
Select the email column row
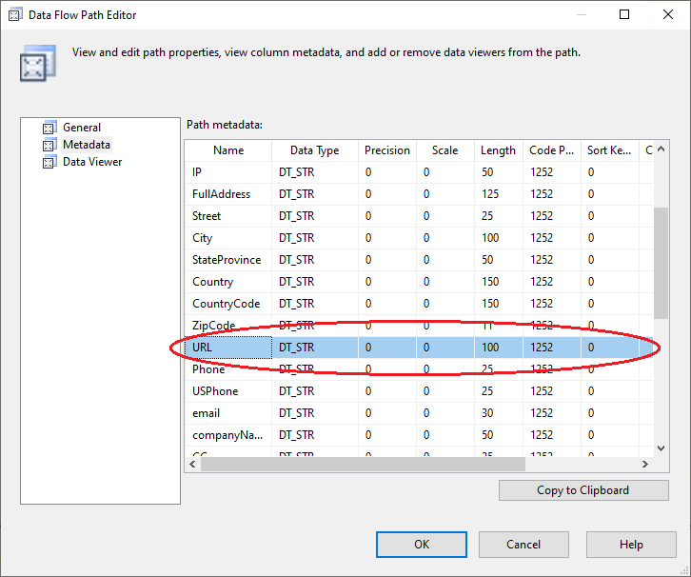click(207, 413)
